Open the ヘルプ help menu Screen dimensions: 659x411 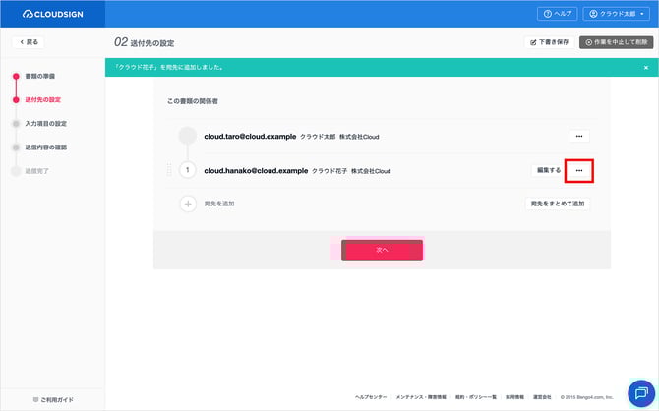tap(557, 14)
